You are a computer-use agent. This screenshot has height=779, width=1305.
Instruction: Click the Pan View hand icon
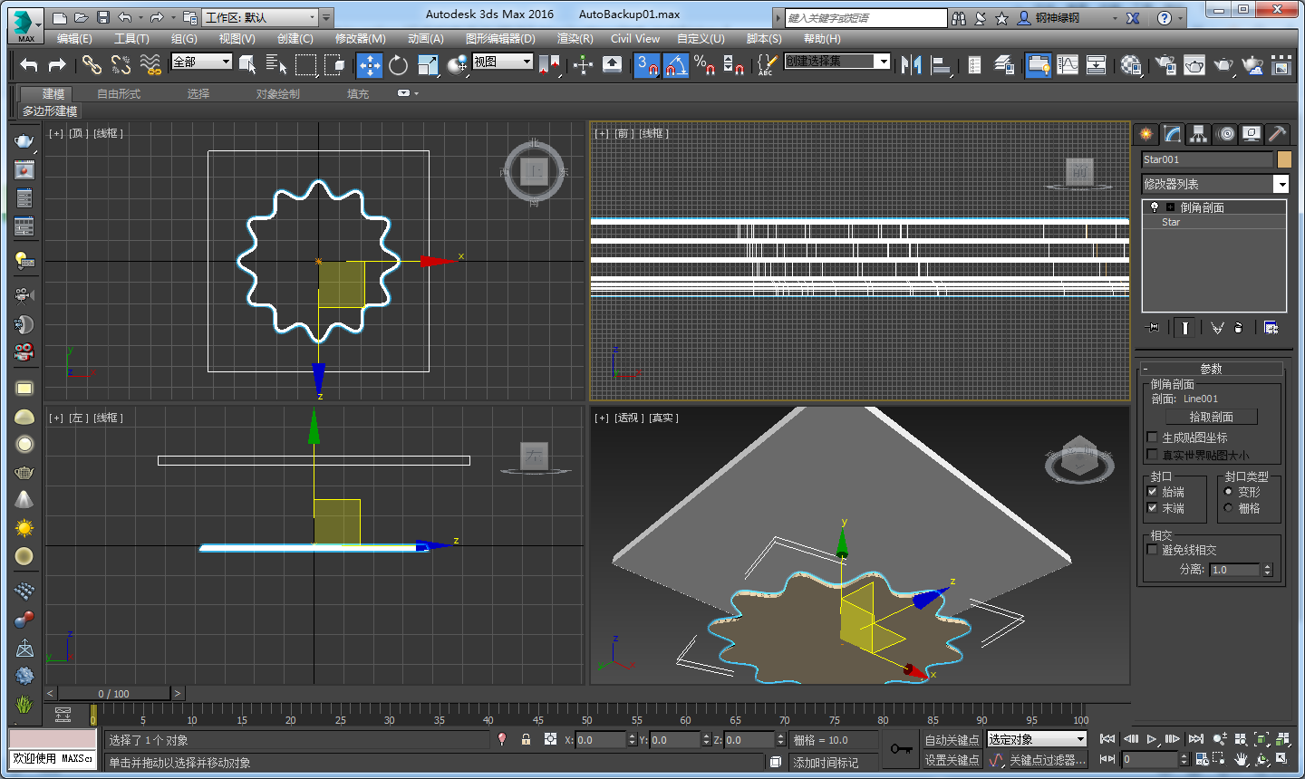pyautogui.click(x=1241, y=759)
